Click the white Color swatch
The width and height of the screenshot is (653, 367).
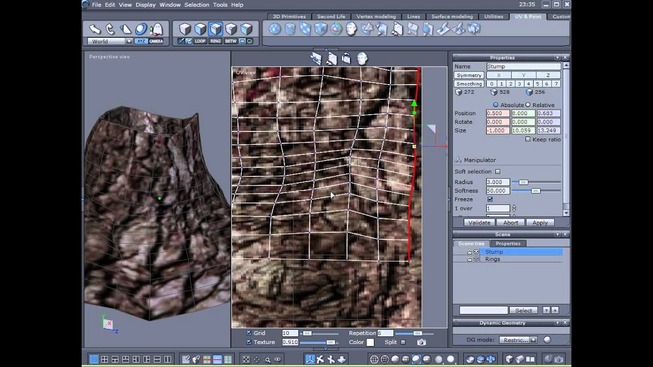(x=370, y=343)
